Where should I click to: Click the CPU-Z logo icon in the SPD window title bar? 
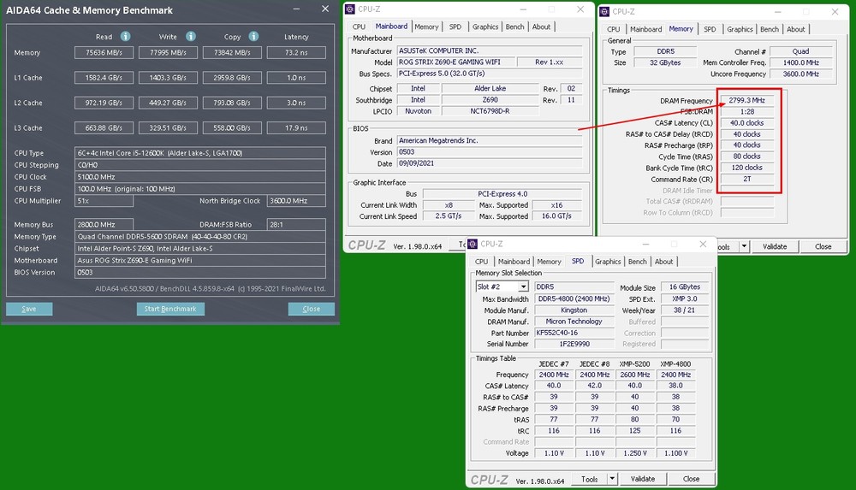click(x=473, y=244)
